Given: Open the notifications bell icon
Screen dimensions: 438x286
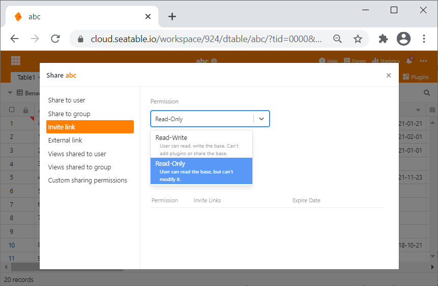Looking at the screenshot, I should pyautogui.click(x=409, y=61).
